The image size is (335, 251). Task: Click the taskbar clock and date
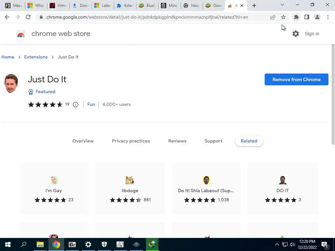point(307,244)
